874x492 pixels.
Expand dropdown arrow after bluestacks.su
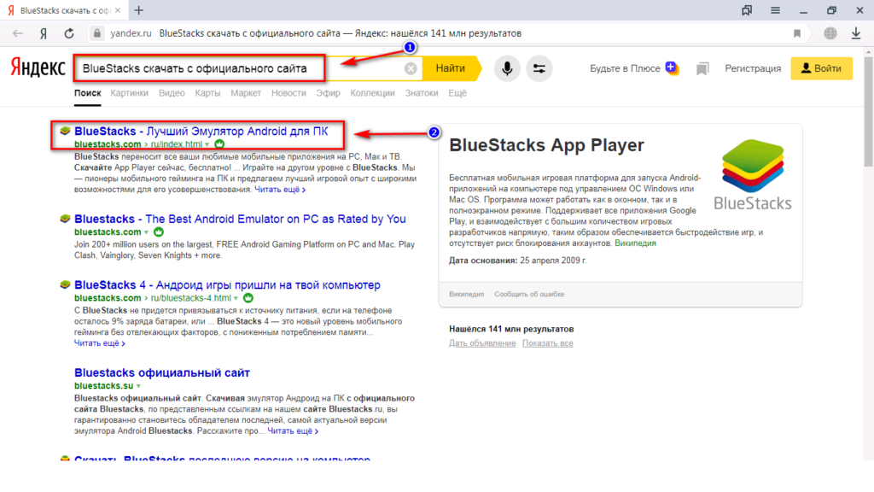[139, 386]
